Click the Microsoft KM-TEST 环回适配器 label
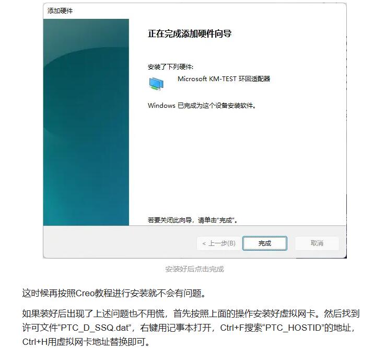The width and height of the screenshot is (374, 348). (x=224, y=79)
